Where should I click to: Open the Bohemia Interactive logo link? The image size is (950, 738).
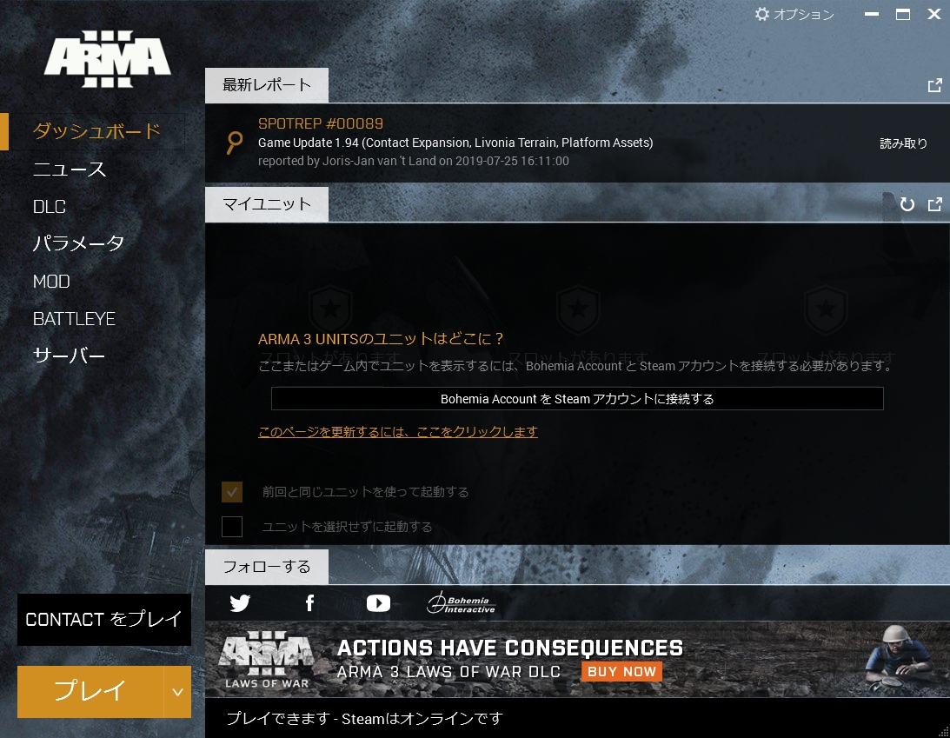(461, 603)
